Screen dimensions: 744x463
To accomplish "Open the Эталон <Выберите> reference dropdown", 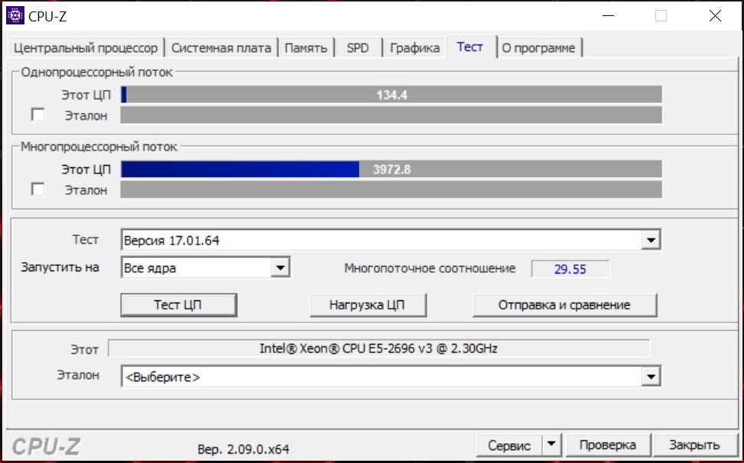I will (391, 377).
